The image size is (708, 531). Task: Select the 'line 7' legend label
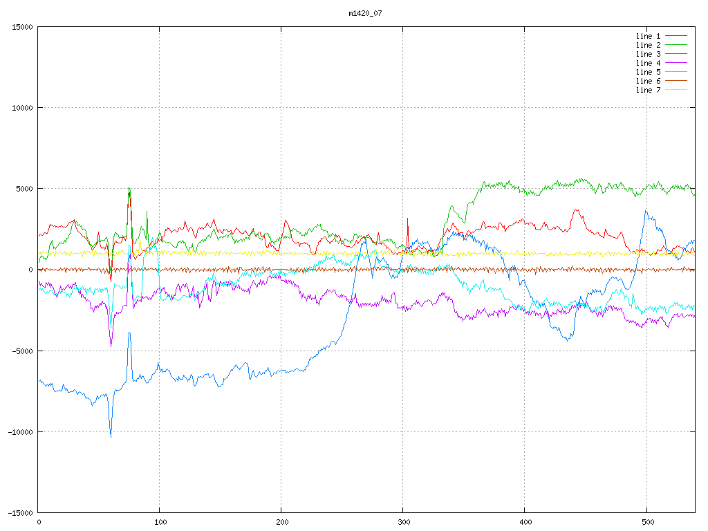648,90
